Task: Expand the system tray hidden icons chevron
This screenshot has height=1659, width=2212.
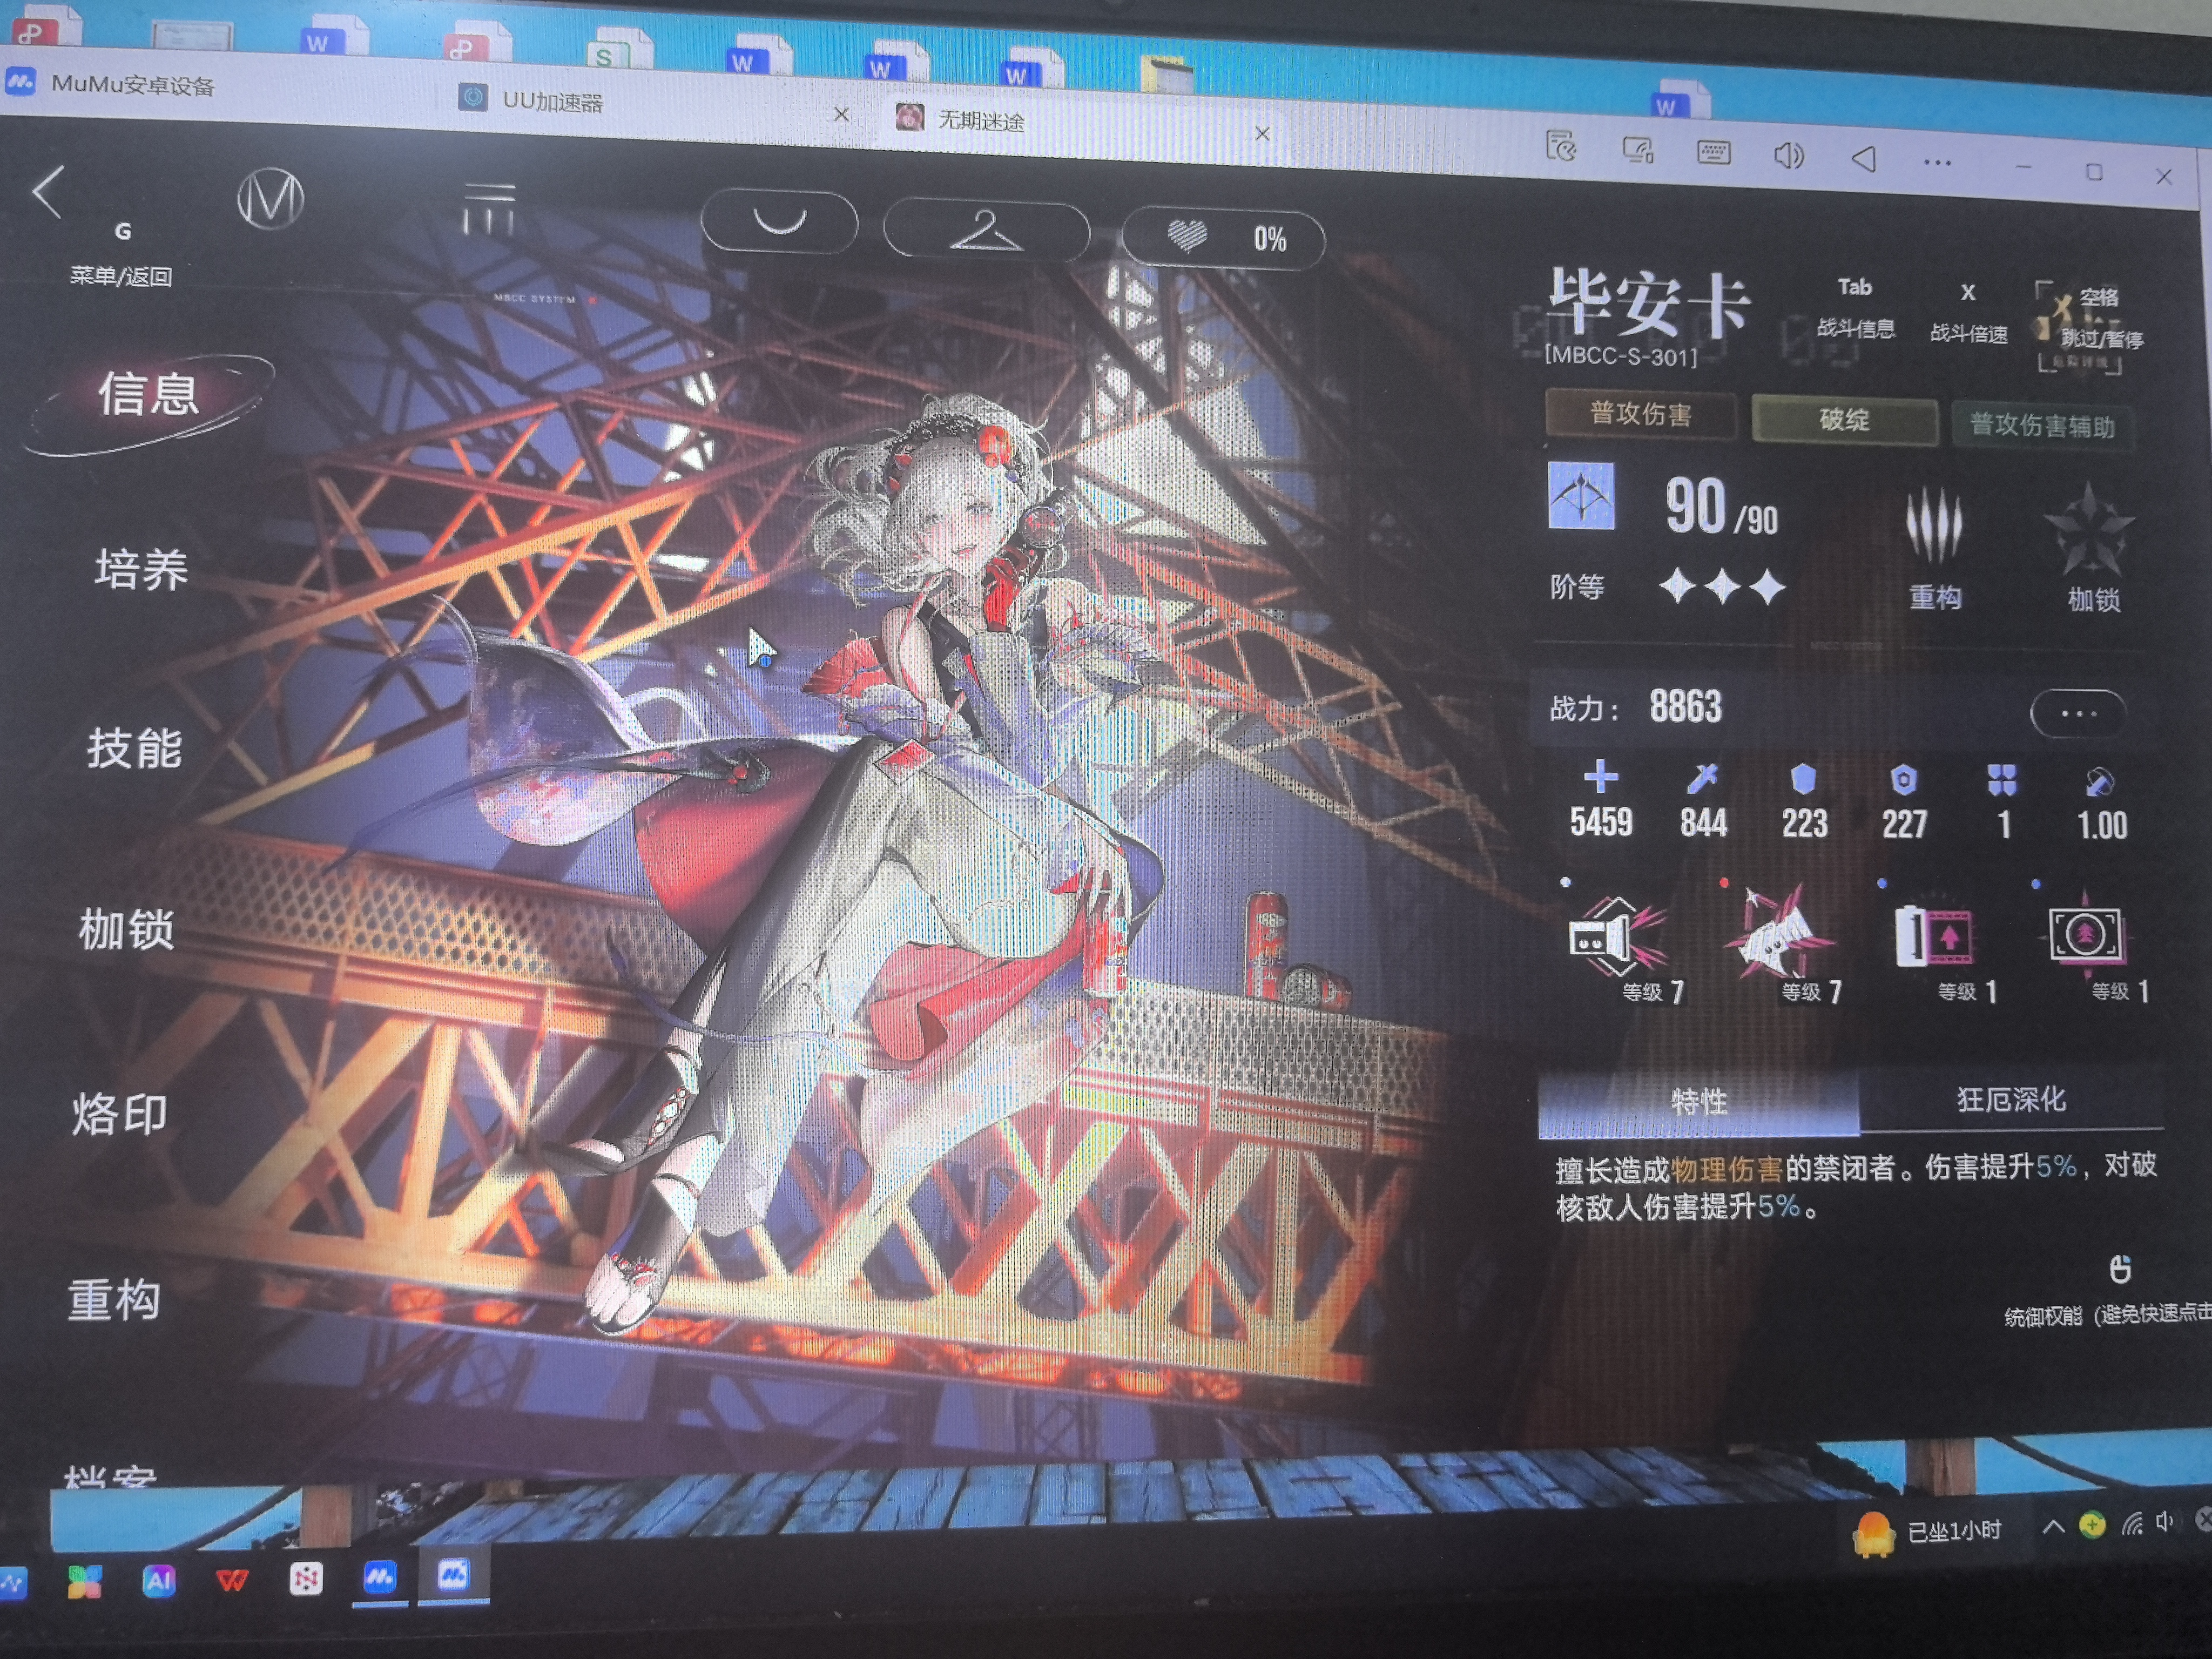Action: (2052, 1526)
